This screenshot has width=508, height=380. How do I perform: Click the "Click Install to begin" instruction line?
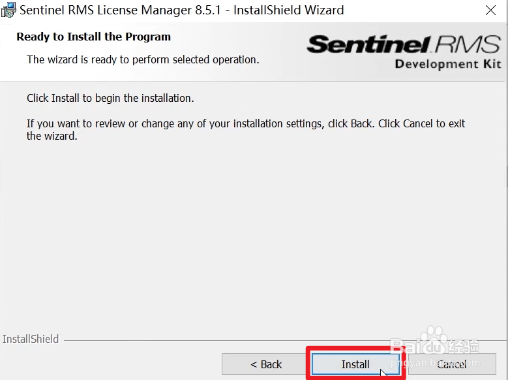coord(110,99)
